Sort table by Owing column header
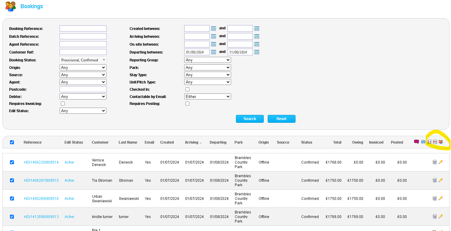The width and height of the screenshot is (451, 231). click(357, 142)
